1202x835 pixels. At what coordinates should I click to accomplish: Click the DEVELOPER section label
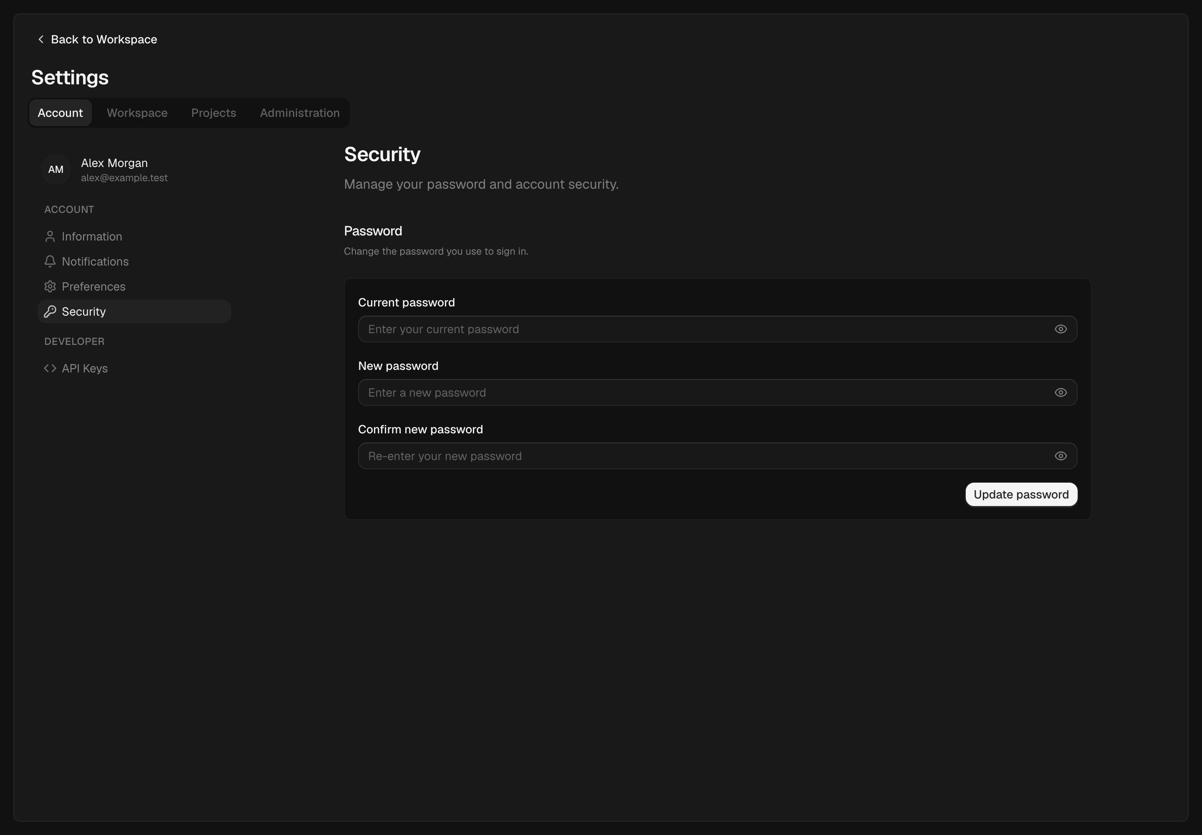[74, 342]
